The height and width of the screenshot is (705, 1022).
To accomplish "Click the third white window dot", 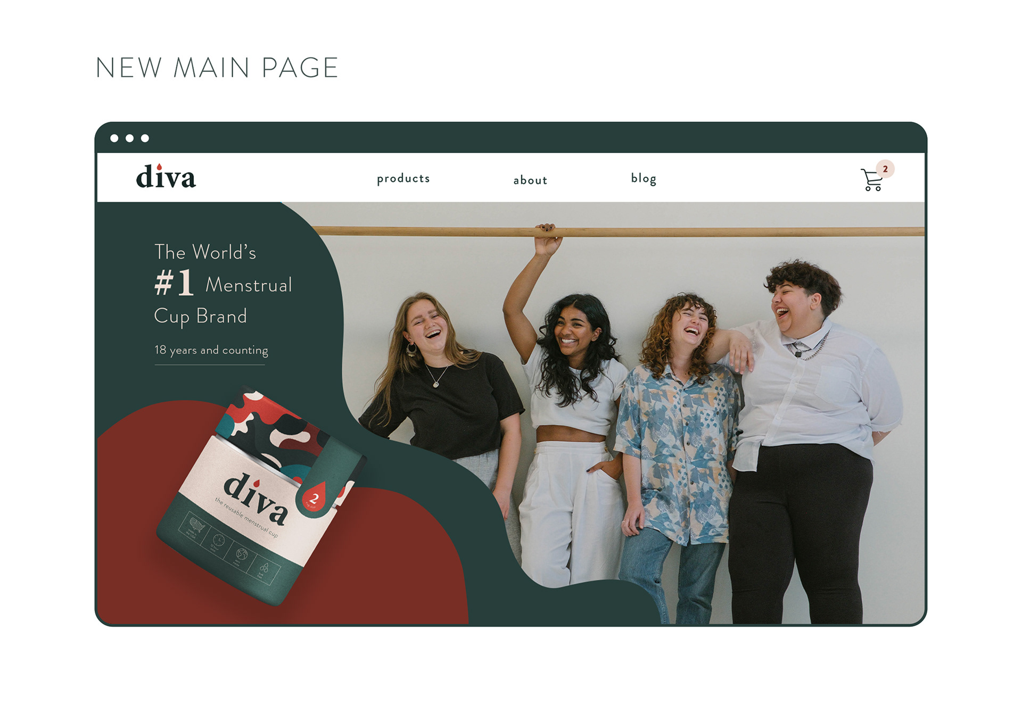I will pos(145,138).
